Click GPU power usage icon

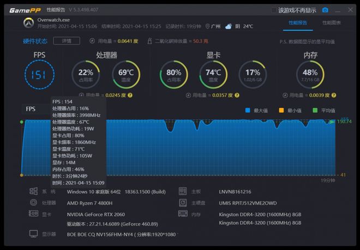point(188,95)
